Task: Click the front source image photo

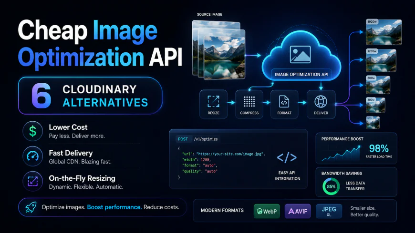Action: click(x=225, y=58)
